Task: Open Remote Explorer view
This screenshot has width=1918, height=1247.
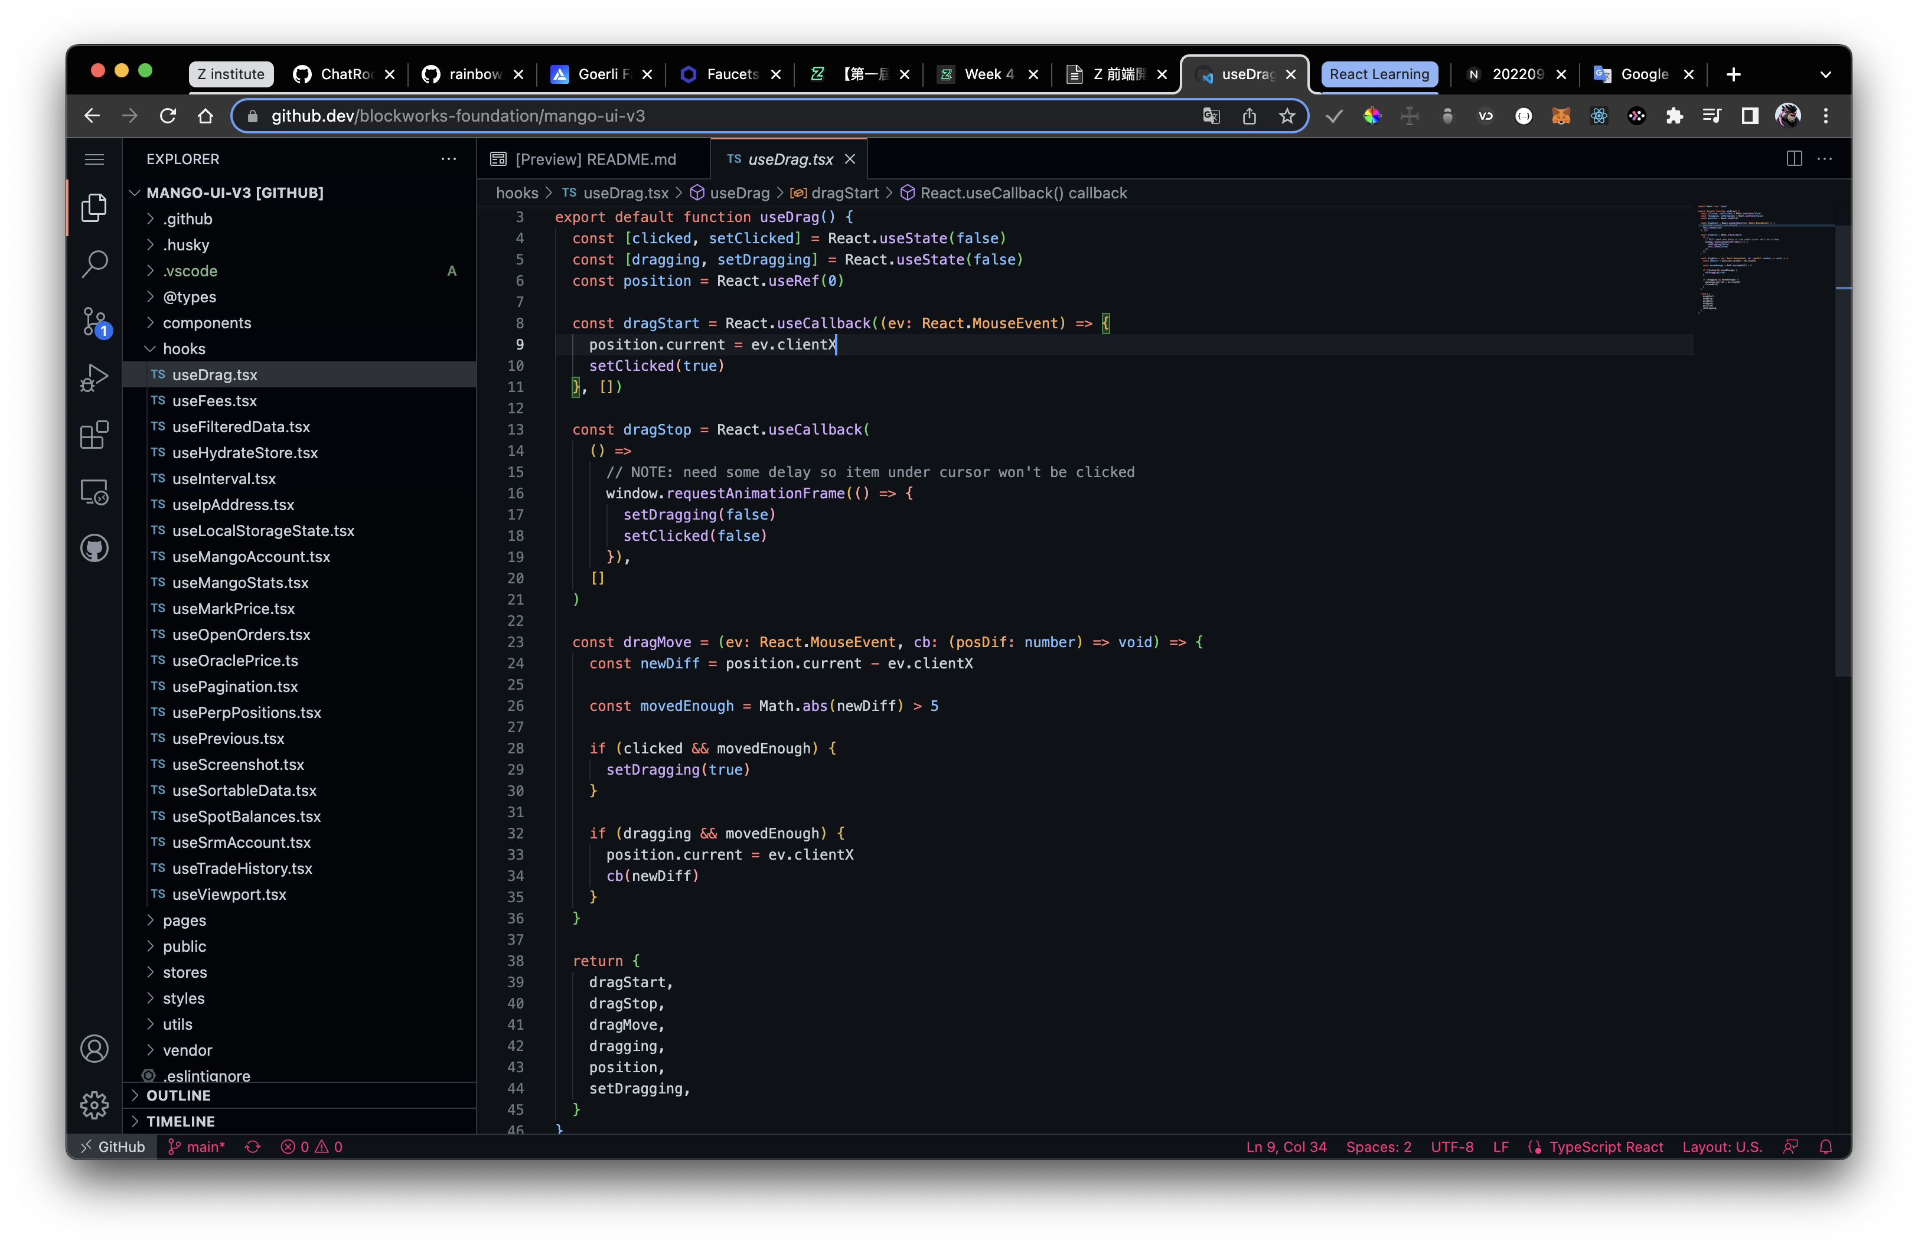Action: [94, 492]
